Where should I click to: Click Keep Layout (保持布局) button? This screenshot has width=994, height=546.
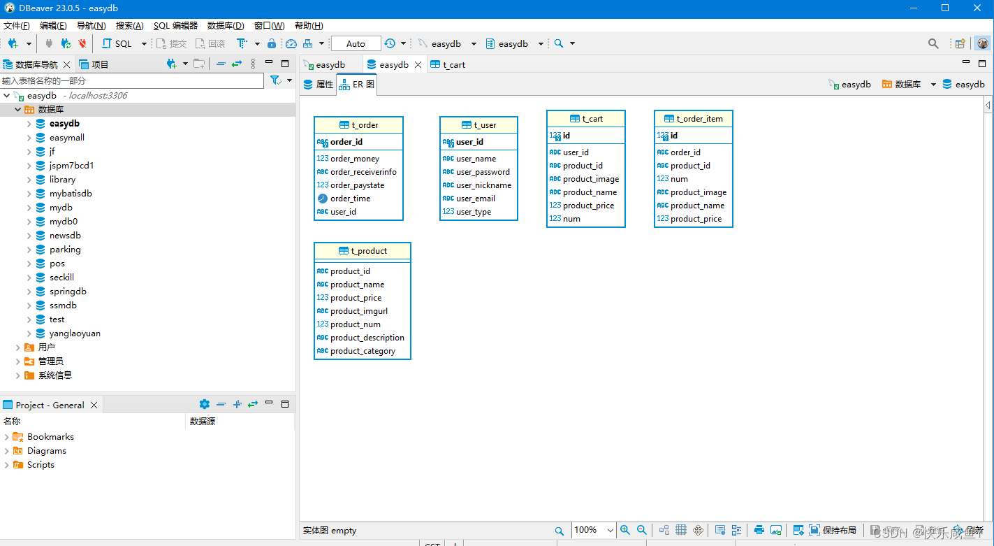point(833,530)
